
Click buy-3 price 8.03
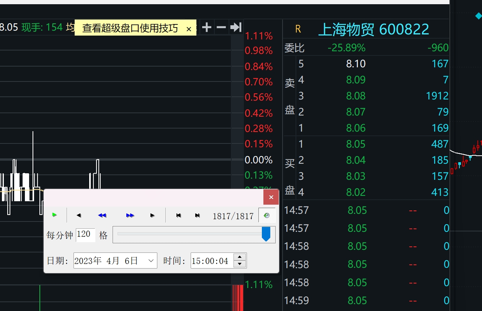tap(356, 176)
